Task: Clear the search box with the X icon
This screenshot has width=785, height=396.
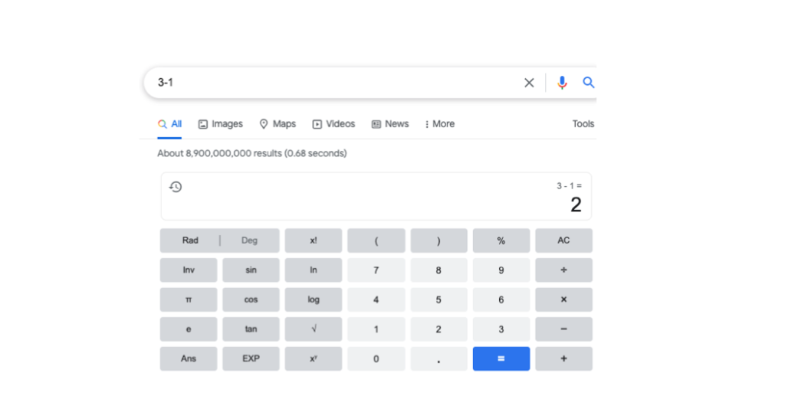Action: [529, 83]
